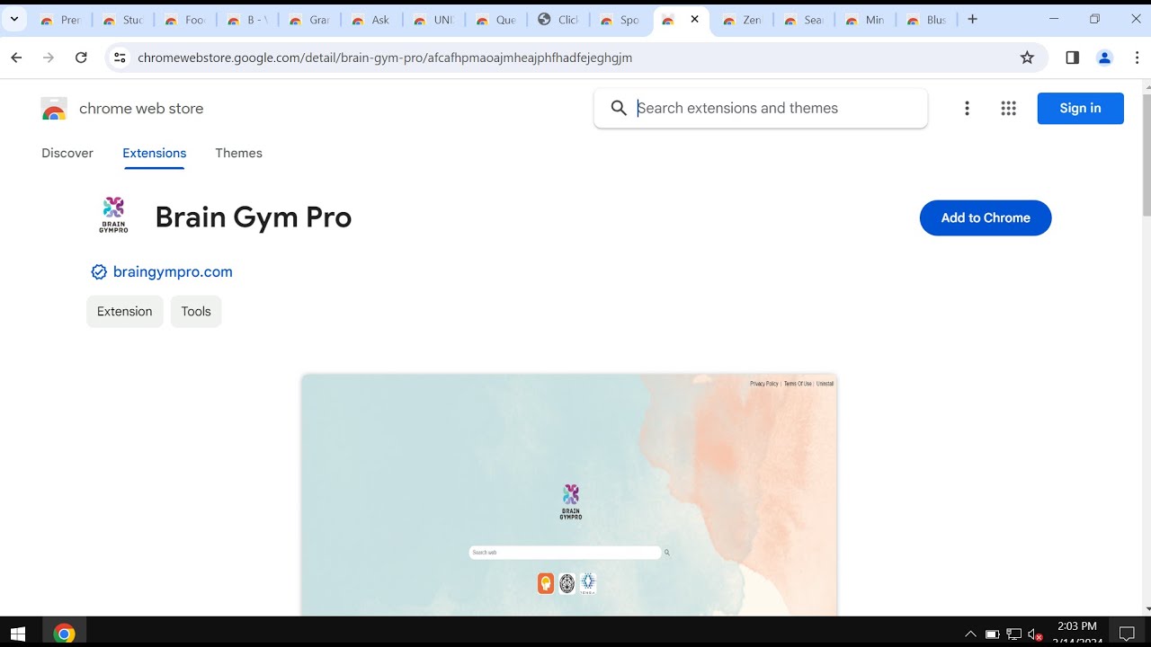Reload the current page

pos(81,58)
